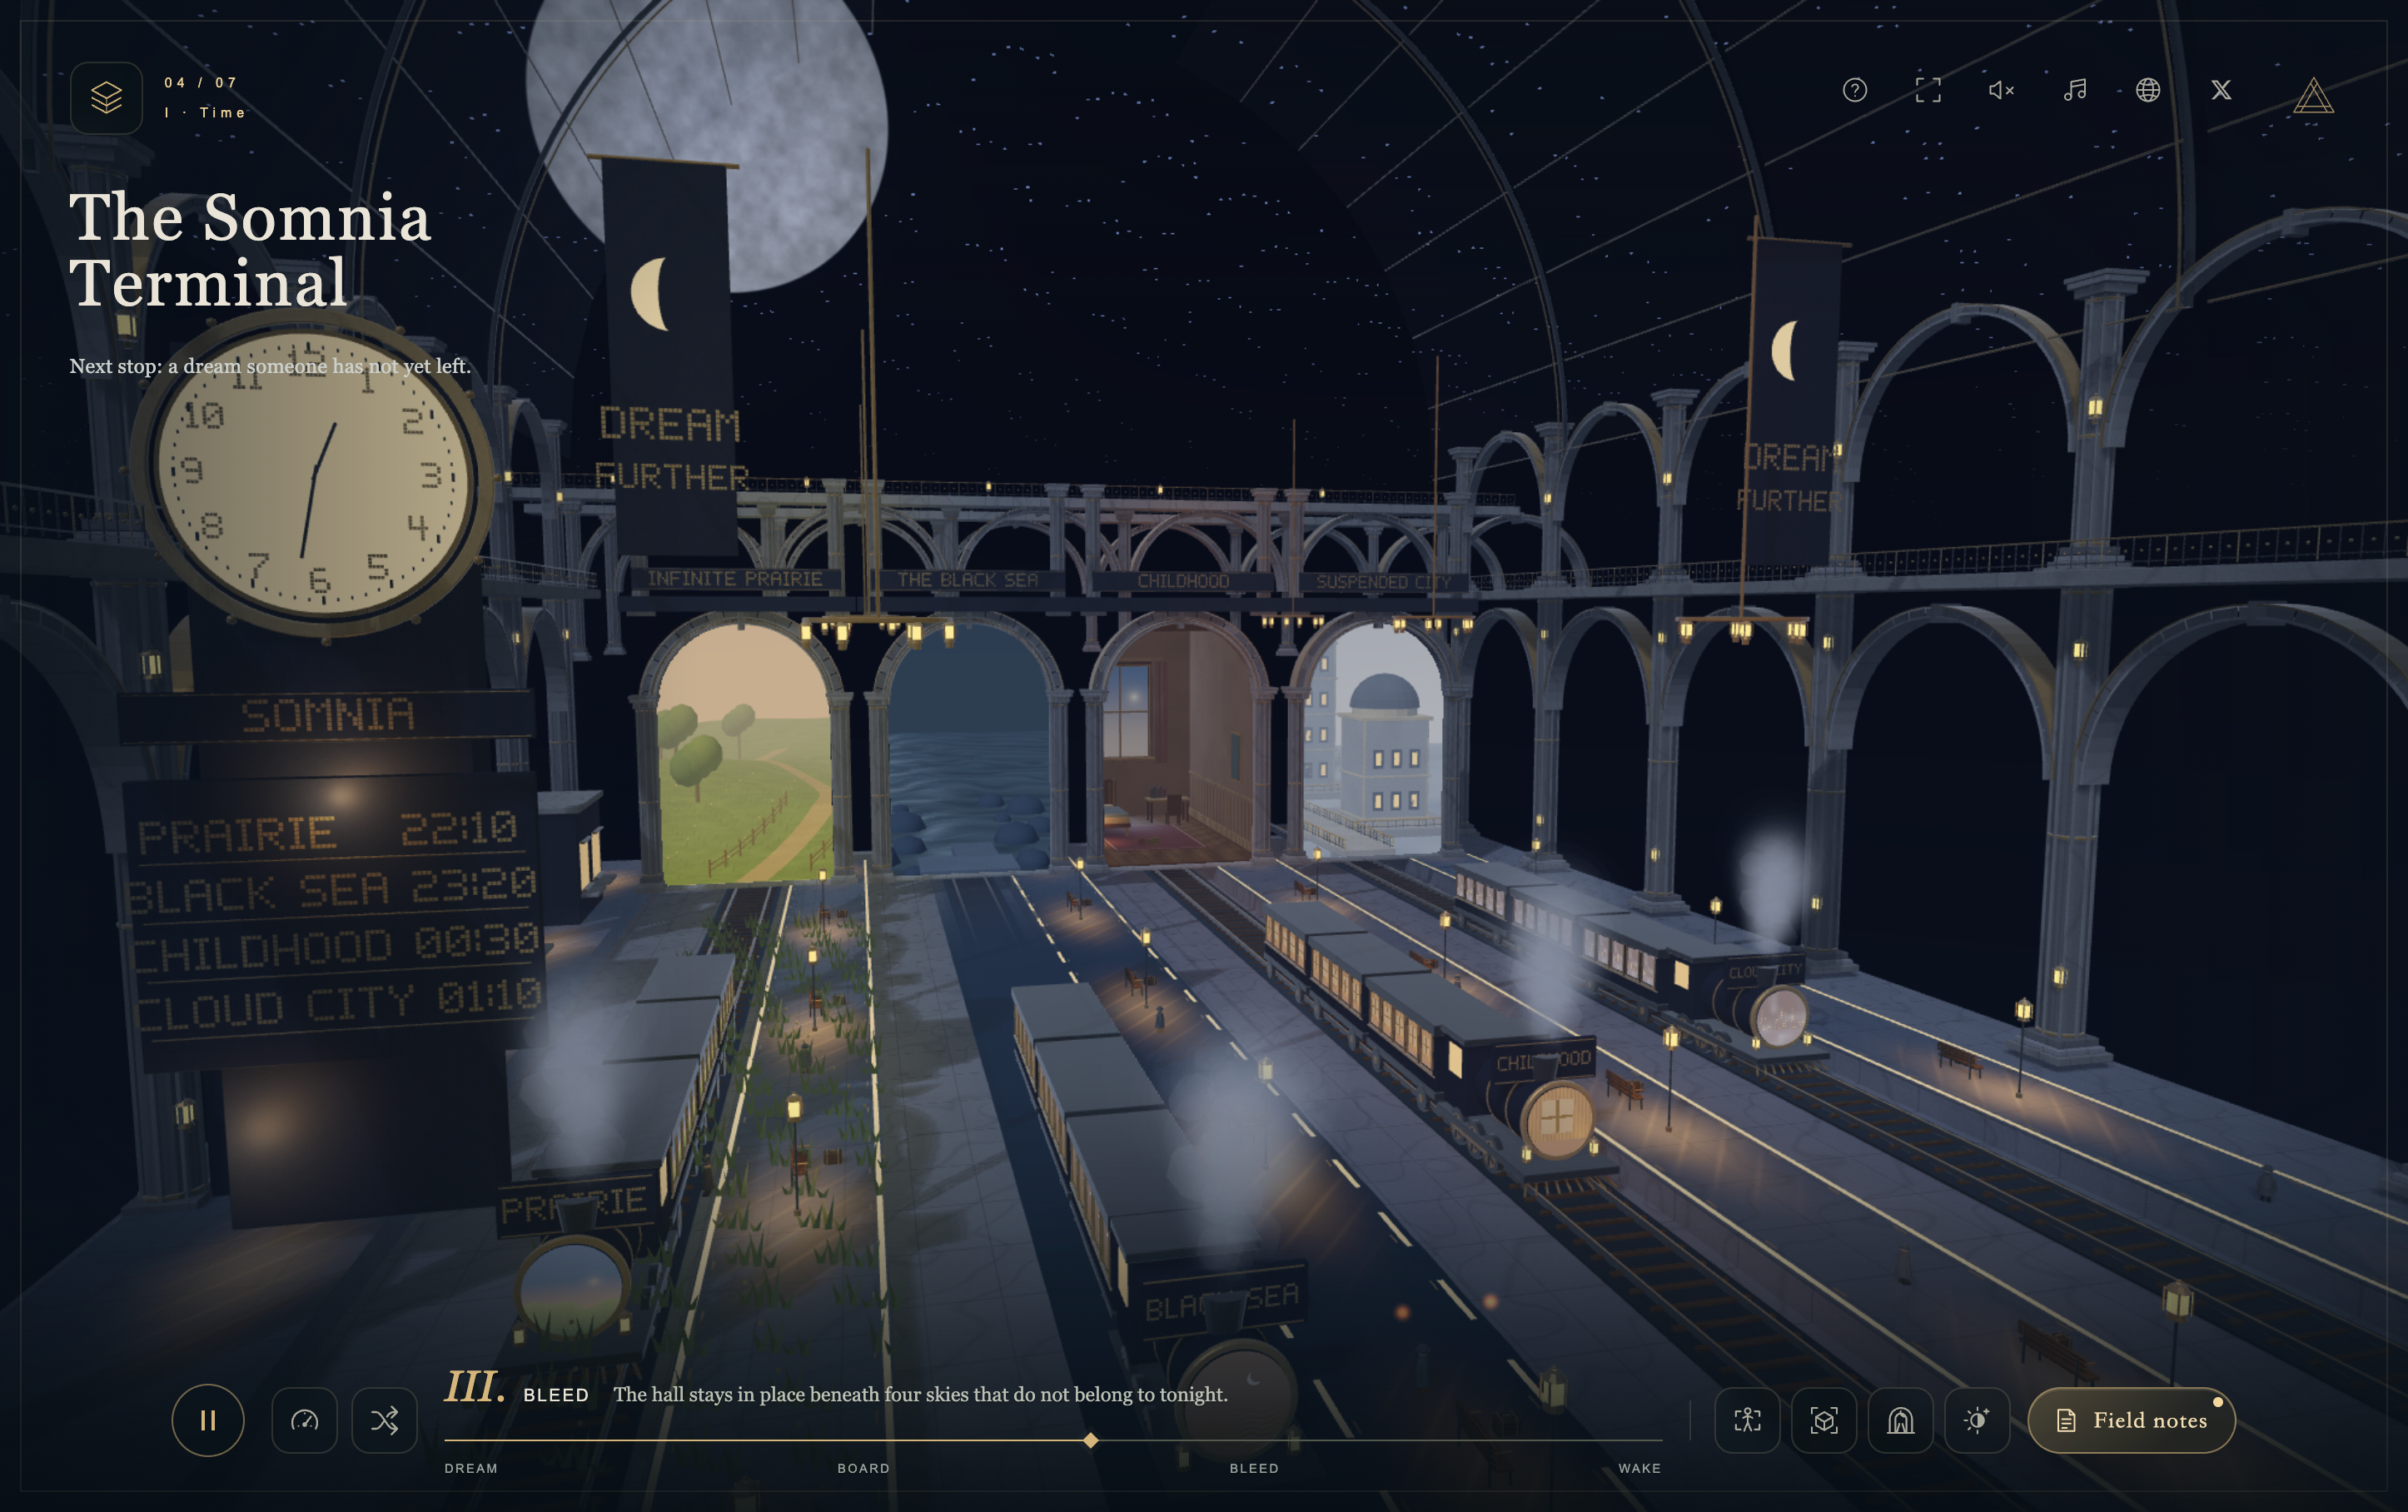
Task: Jump to the BOARD chapter marker
Action: click(863, 1468)
